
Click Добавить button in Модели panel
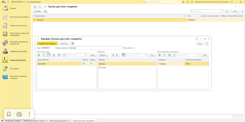[104, 55]
